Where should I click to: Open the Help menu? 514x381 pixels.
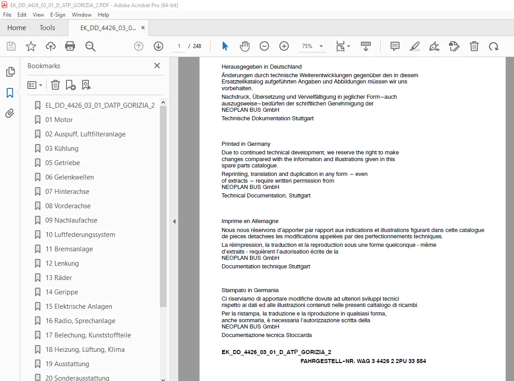click(103, 15)
